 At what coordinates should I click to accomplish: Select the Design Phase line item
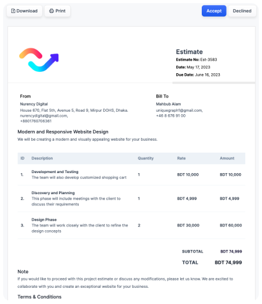(x=132, y=225)
